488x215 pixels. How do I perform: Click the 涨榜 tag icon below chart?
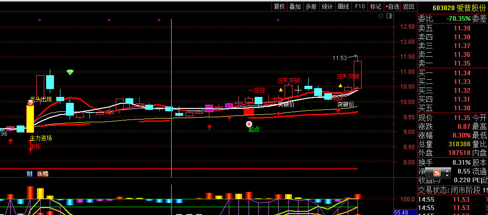(x=43, y=174)
